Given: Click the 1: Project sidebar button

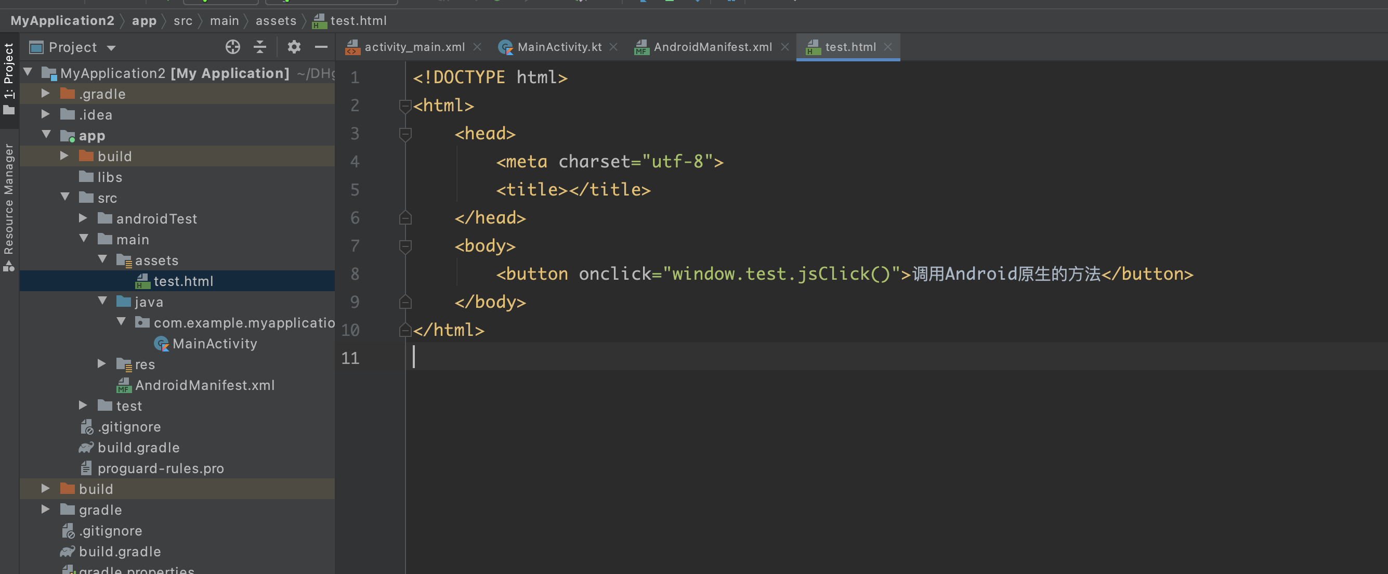Looking at the screenshot, I should coord(8,86).
